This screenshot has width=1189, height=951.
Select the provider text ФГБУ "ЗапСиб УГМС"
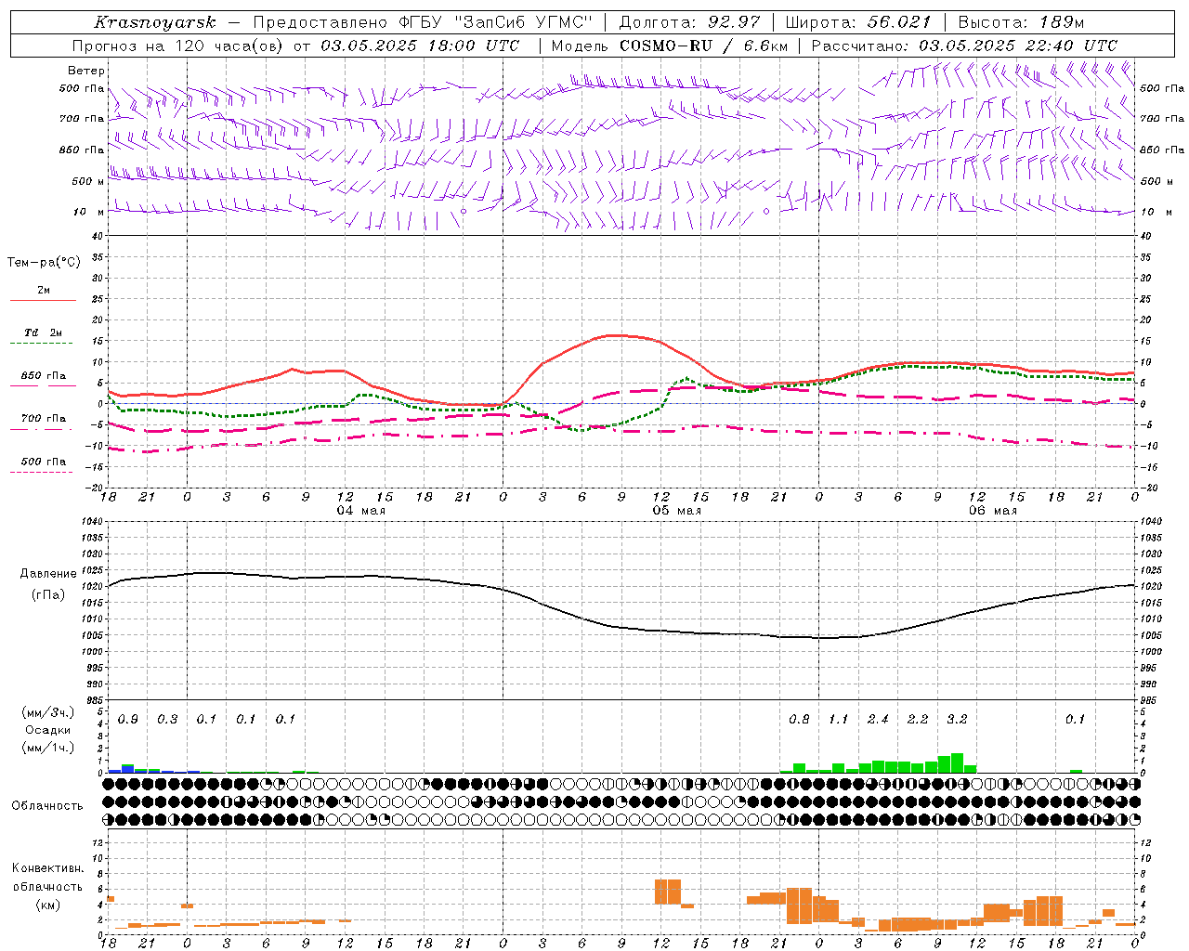tap(496, 22)
